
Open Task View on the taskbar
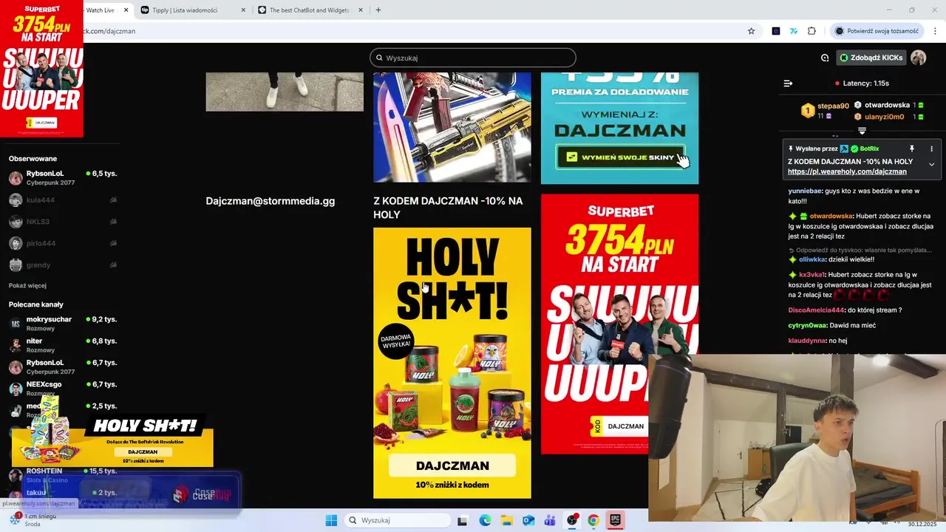click(x=462, y=520)
